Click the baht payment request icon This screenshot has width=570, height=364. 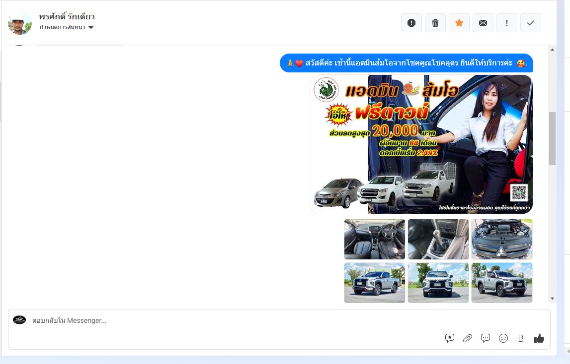(x=521, y=338)
